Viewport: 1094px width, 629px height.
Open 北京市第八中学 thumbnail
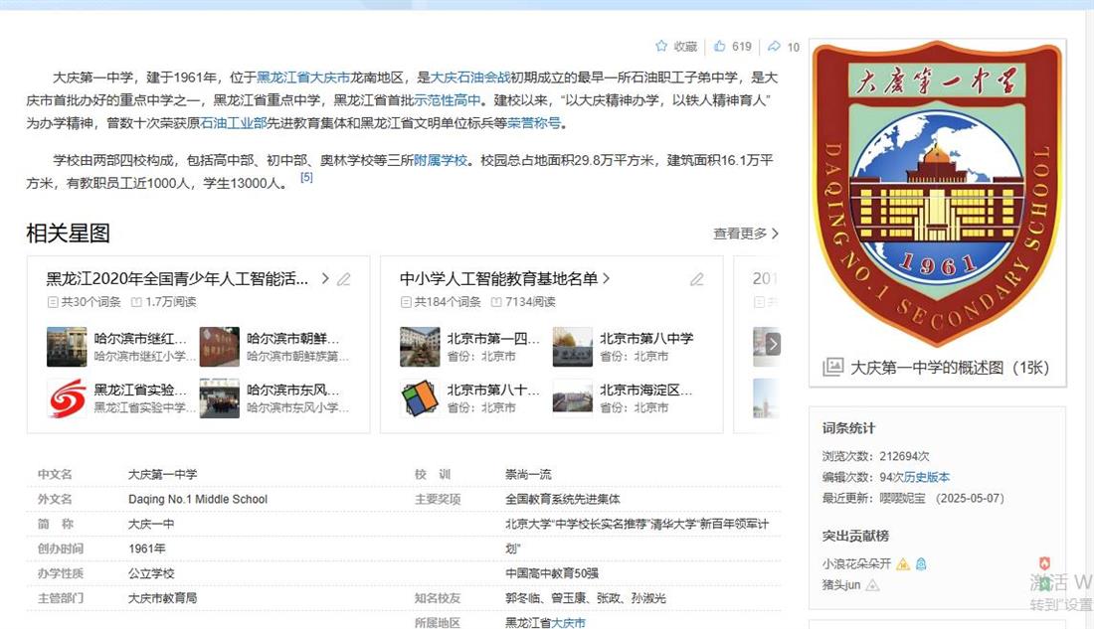pyautogui.click(x=572, y=347)
